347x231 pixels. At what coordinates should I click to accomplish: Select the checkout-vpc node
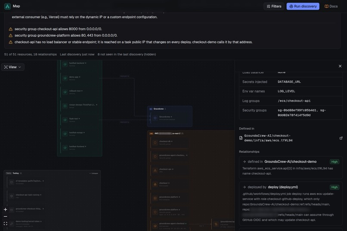pyautogui.click(x=170, y=170)
